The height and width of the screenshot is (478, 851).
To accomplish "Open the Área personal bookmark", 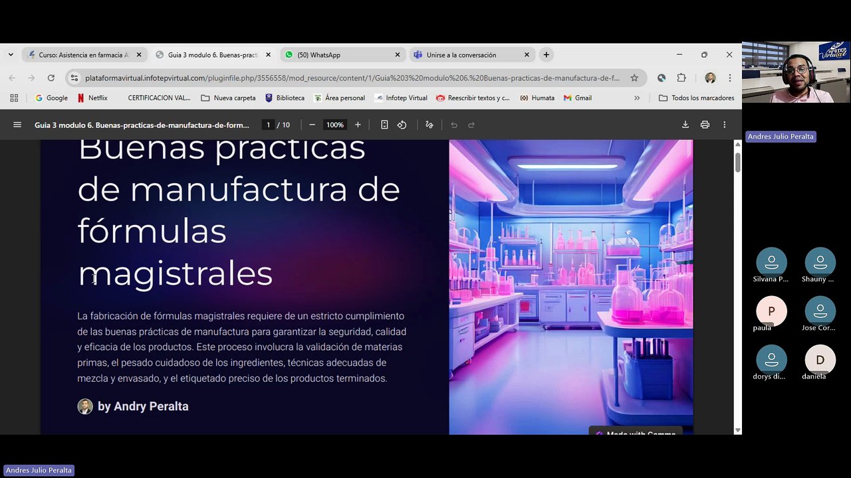I will pyautogui.click(x=340, y=98).
